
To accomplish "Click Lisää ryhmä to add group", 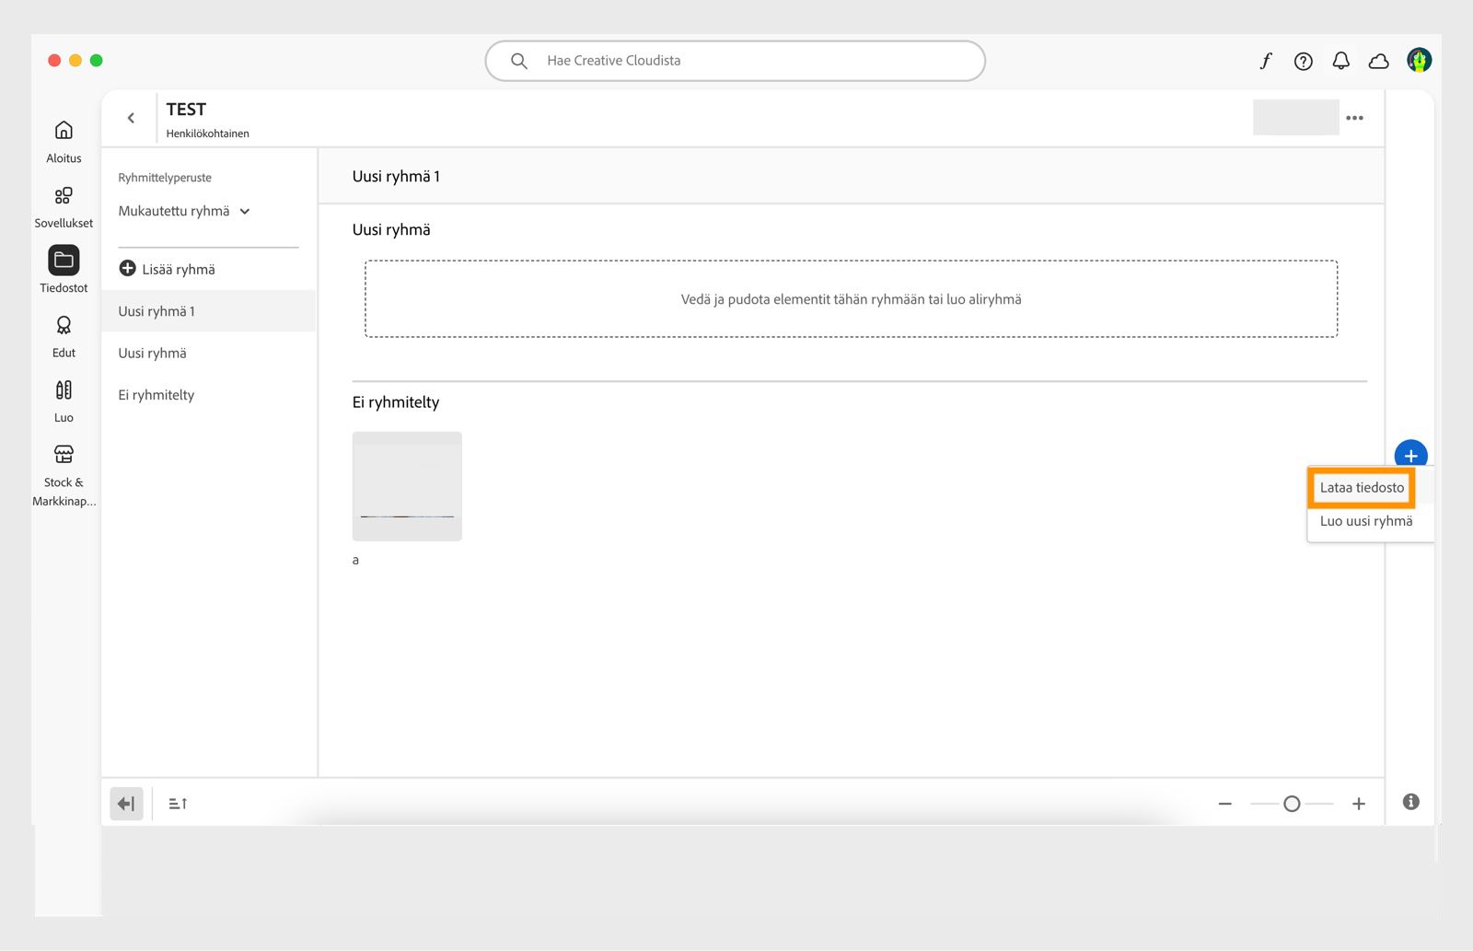I will pos(168,269).
